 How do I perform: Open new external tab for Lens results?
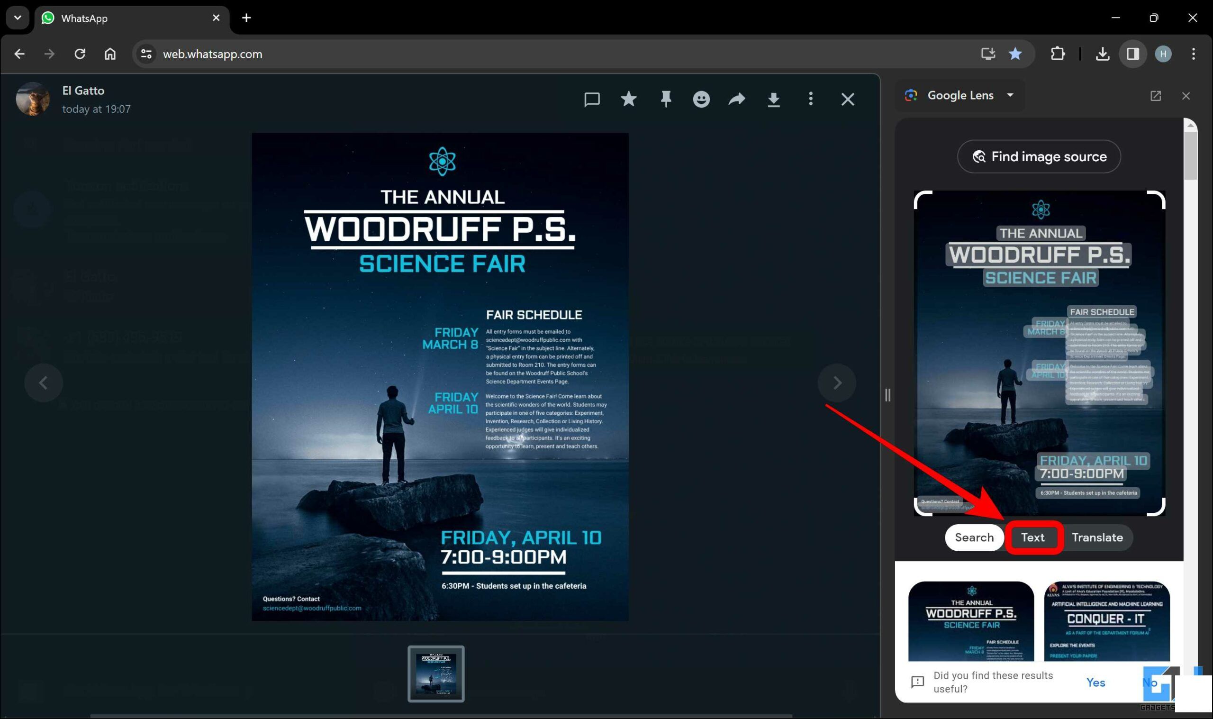click(x=1156, y=95)
